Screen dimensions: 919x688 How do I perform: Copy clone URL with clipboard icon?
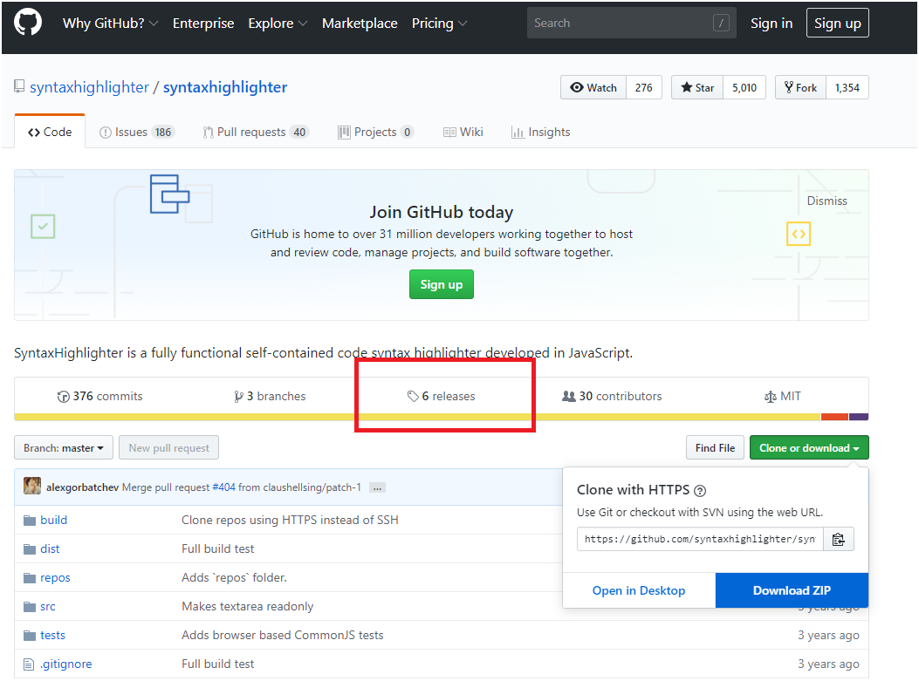pyautogui.click(x=838, y=539)
